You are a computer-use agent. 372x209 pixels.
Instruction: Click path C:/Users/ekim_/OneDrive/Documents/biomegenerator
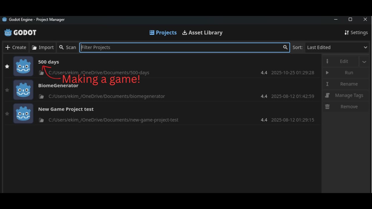107,96
